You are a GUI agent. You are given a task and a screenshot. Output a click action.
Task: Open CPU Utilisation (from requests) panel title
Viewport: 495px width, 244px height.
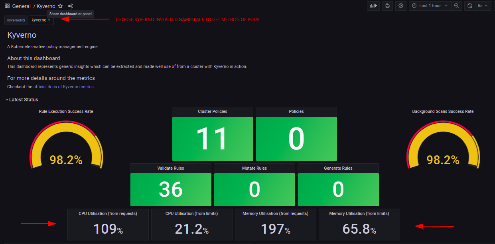pos(108,213)
